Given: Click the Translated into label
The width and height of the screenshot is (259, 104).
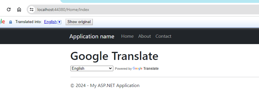Looking at the screenshot, I should click(29, 22).
